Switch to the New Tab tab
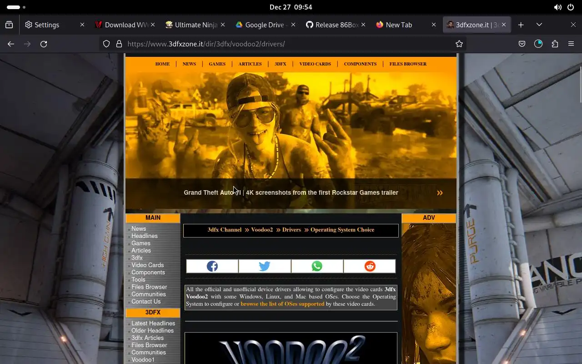Image resolution: width=582 pixels, height=364 pixels. click(406, 25)
